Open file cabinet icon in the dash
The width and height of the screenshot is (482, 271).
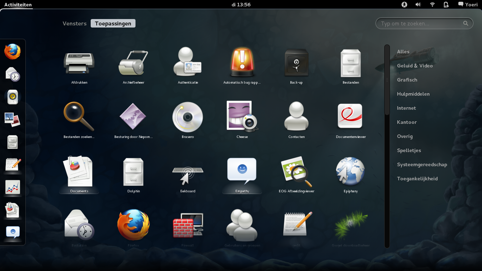(x=13, y=142)
